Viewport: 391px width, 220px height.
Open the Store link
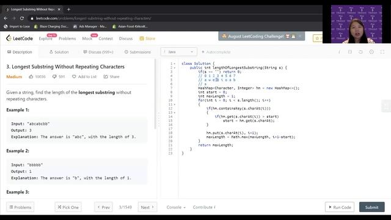147,38
